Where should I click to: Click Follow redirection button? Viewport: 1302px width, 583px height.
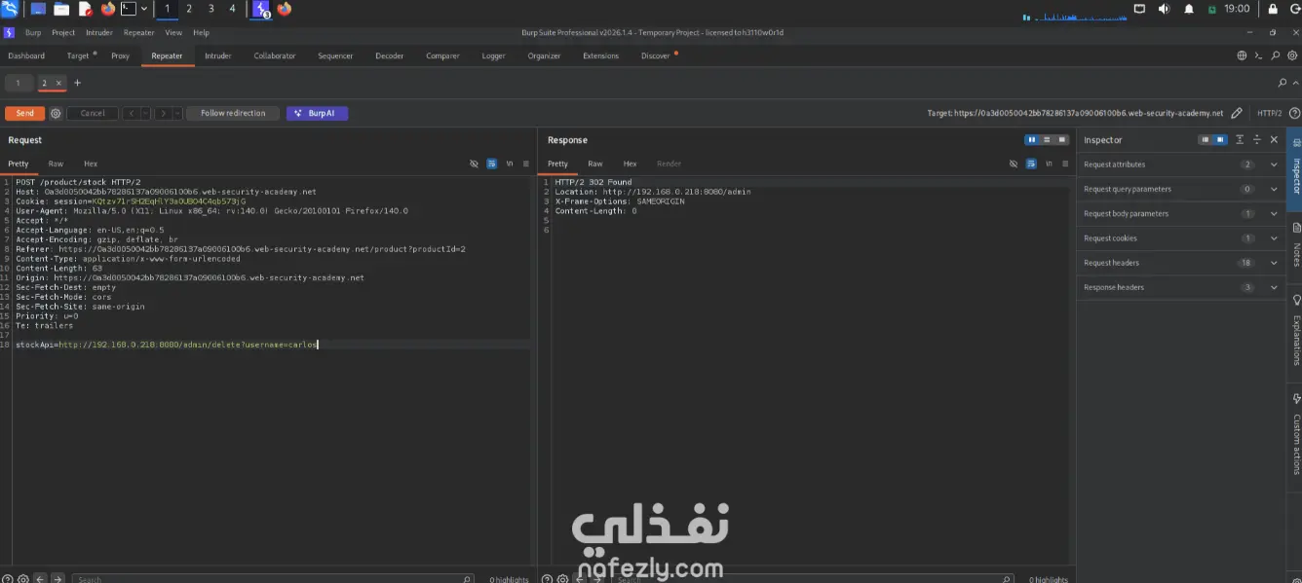point(233,113)
